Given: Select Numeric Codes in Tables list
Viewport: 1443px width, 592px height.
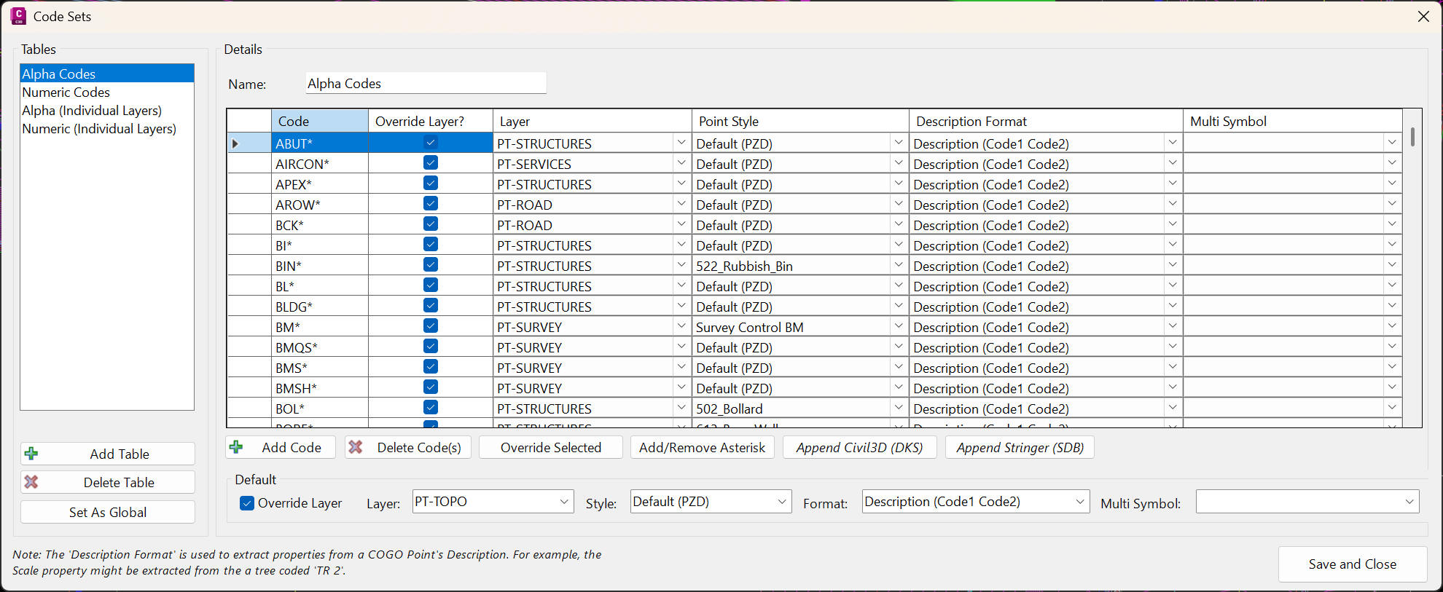Looking at the screenshot, I should (66, 92).
